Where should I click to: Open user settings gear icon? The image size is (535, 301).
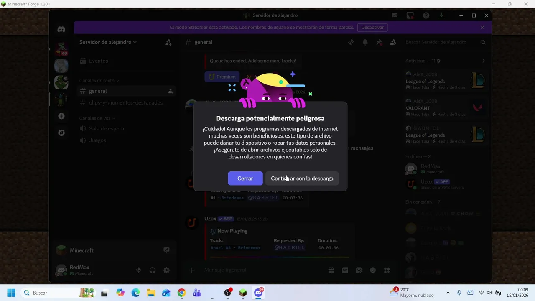coord(166,270)
